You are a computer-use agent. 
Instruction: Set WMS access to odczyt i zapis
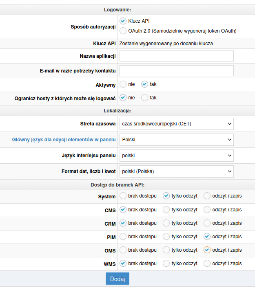[x=207, y=263]
